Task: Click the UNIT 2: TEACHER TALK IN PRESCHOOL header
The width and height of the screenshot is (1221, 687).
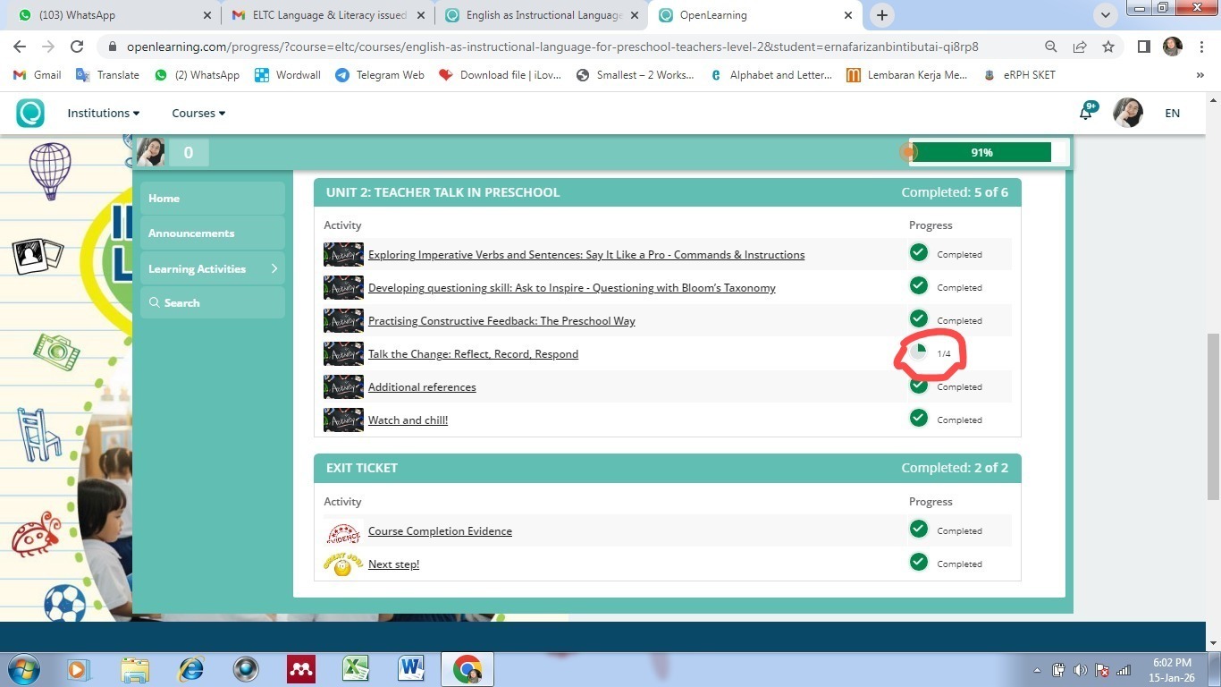Action: (x=668, y=192)
